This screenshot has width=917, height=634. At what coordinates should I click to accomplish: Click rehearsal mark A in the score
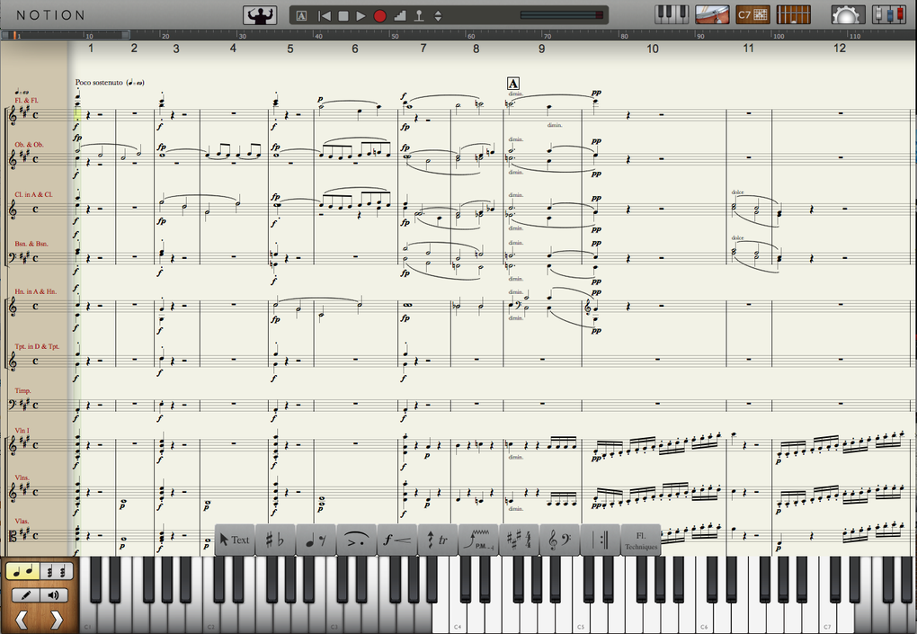[512, 84]
